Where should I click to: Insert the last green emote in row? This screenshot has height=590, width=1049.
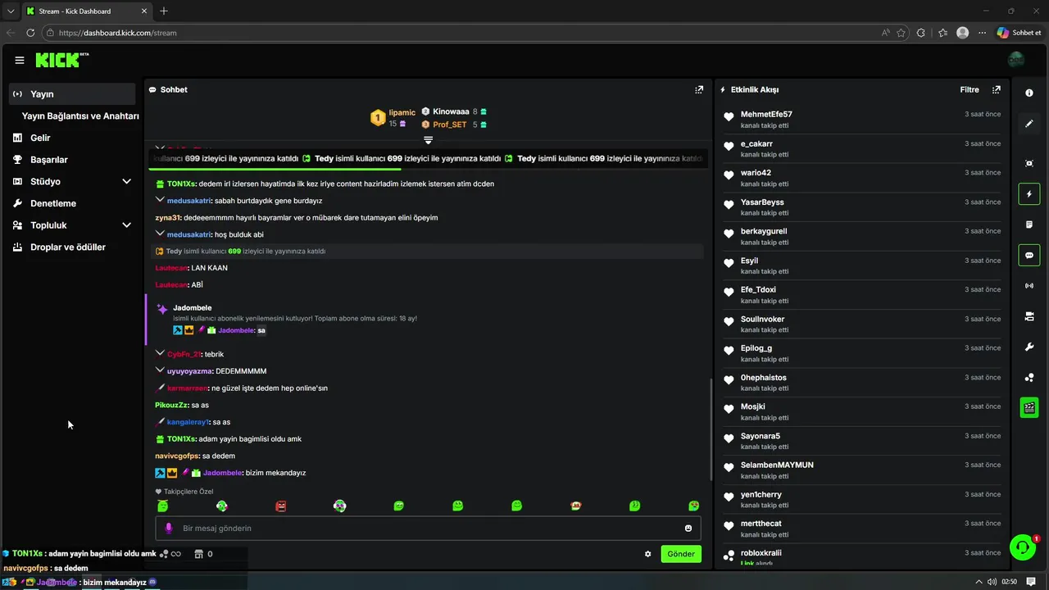pos(694,506)
